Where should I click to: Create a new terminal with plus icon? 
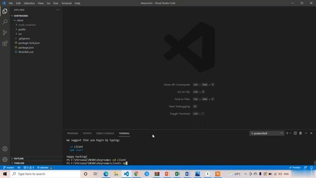coord(287,133)
